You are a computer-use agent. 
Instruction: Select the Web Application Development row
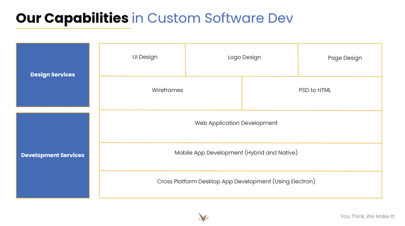tap(236, 123)
